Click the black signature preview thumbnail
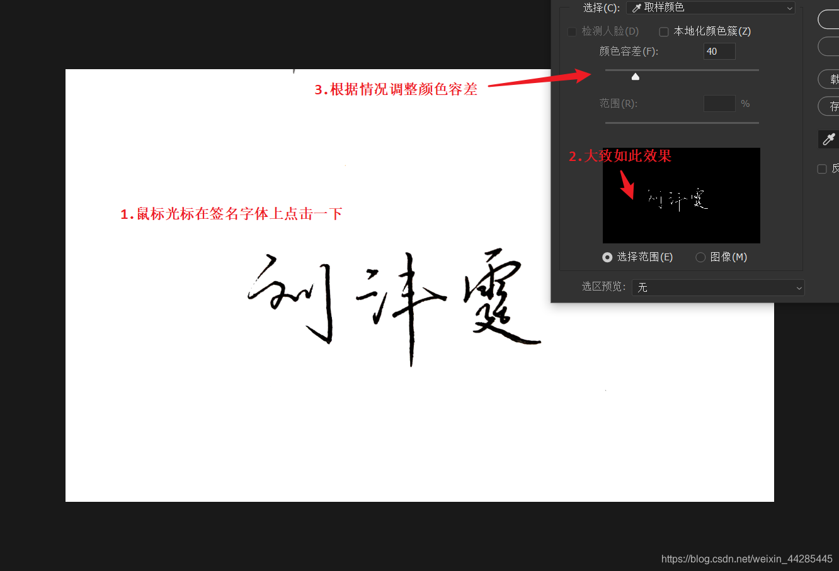839x571 pixels. coord(682,195)
